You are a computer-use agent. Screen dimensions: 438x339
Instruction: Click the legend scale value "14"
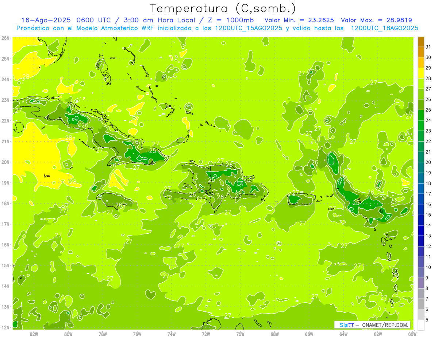tap(429, 225)
